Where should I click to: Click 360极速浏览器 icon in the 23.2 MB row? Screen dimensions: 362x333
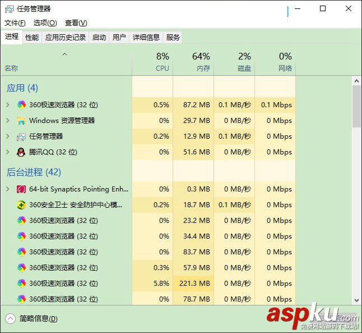pyautogui.click(x=21, y=221)
